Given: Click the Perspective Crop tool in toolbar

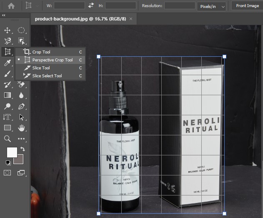Looking at the screenshot, I should click(x=8, y=52).
